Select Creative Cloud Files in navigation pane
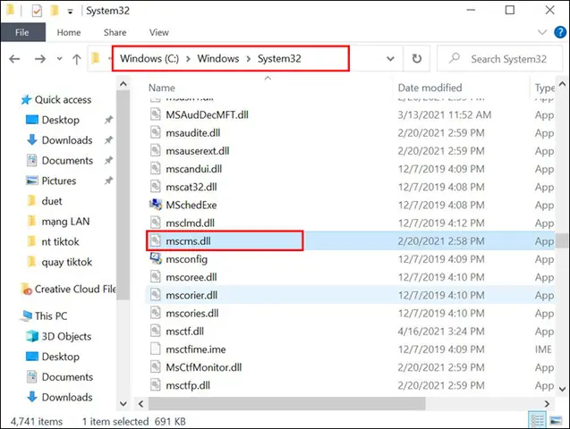570x429 pixels. pos(68,289)
